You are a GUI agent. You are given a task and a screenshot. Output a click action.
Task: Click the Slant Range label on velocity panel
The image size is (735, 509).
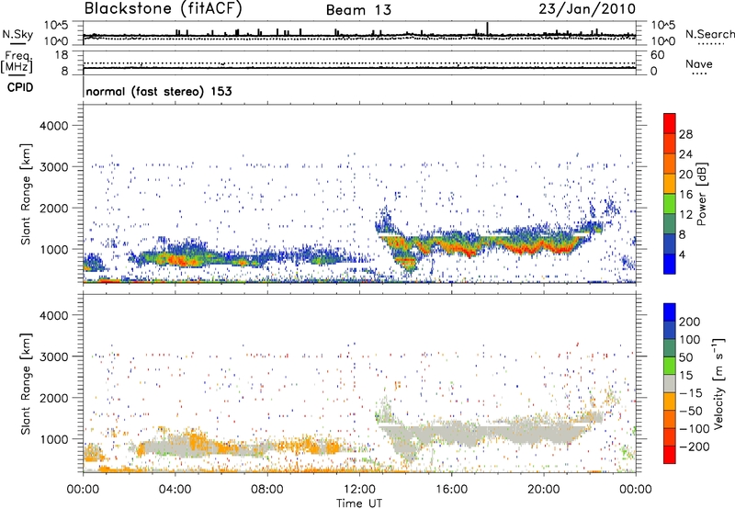pos(26,384)
